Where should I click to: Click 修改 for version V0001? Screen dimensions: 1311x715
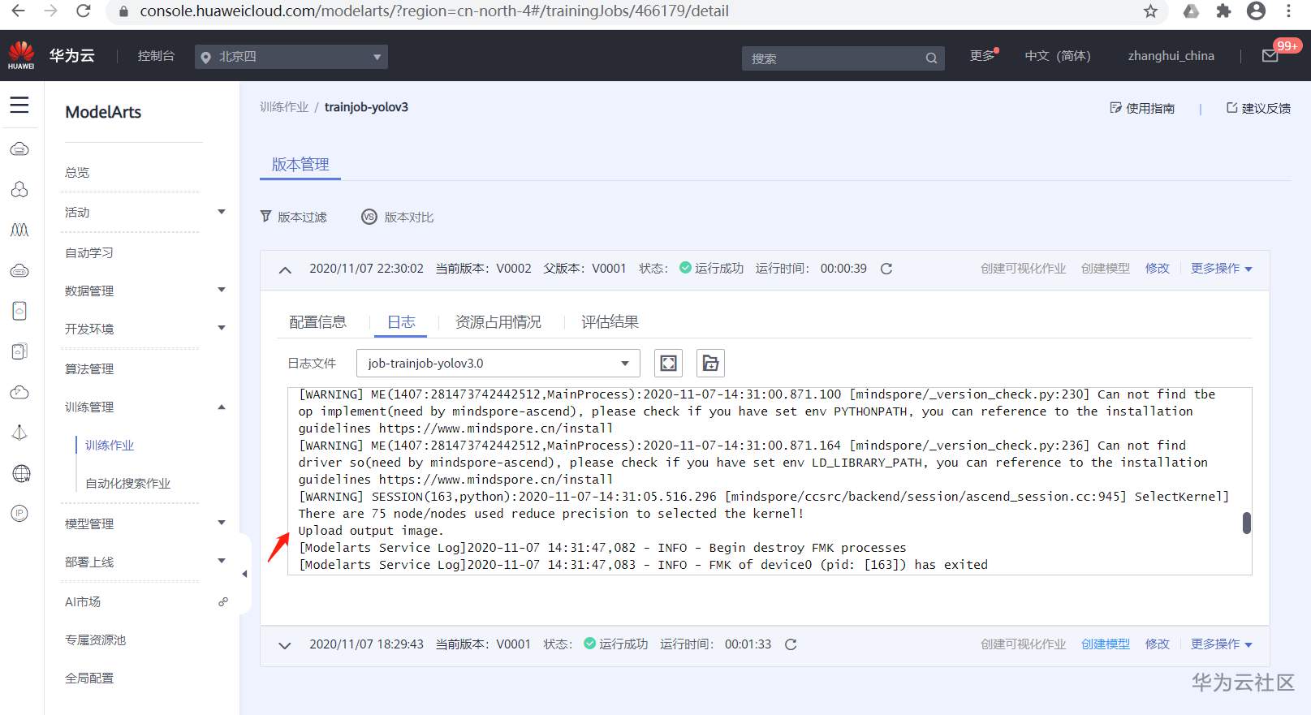(1158, 644)
